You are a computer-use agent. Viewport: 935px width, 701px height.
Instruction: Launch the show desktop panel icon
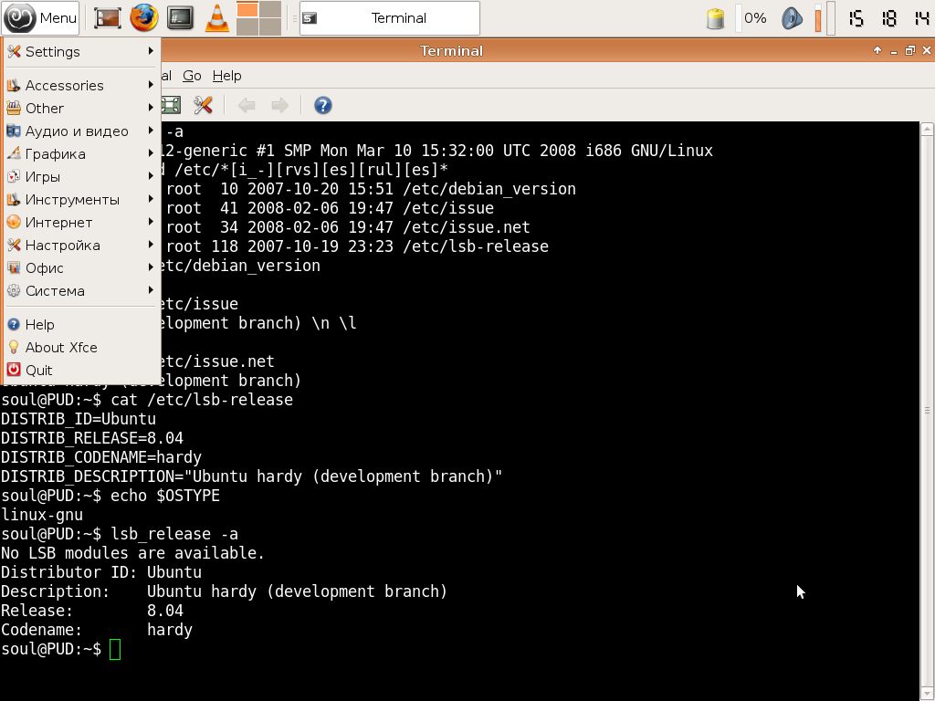(x=108, y=18)
